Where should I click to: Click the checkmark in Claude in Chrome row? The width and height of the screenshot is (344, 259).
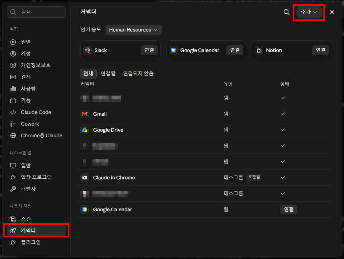point(283,178)
